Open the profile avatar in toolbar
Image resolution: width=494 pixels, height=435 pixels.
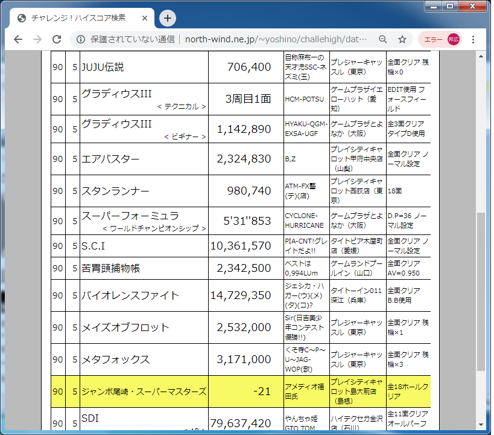[454, 39]
